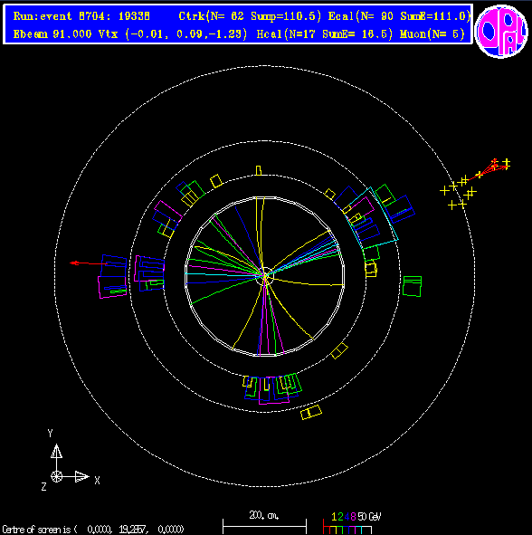Click the yellow 1 GeV legend label
The height and width of the screenshot is (535, 532).
point(334,517)
